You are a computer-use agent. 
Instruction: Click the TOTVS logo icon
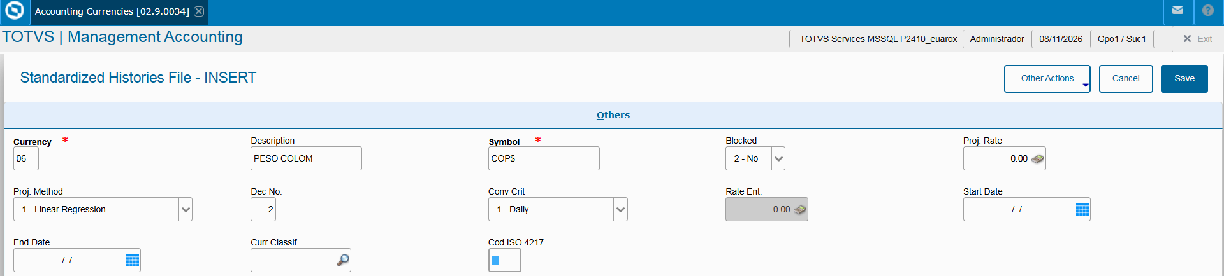click(14, 11)
